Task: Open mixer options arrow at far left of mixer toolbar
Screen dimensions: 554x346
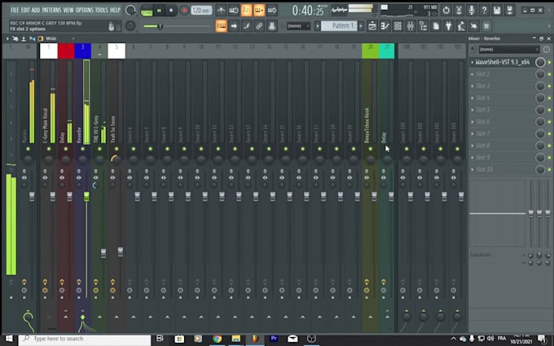Action: pyautogui.click(x=7, y=38)
